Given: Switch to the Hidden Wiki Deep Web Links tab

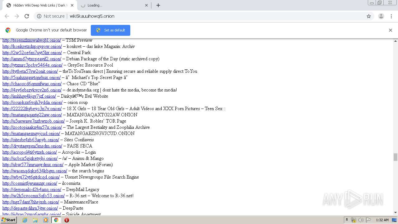Looking at the screenshot, I should click(x=40, y=5).
